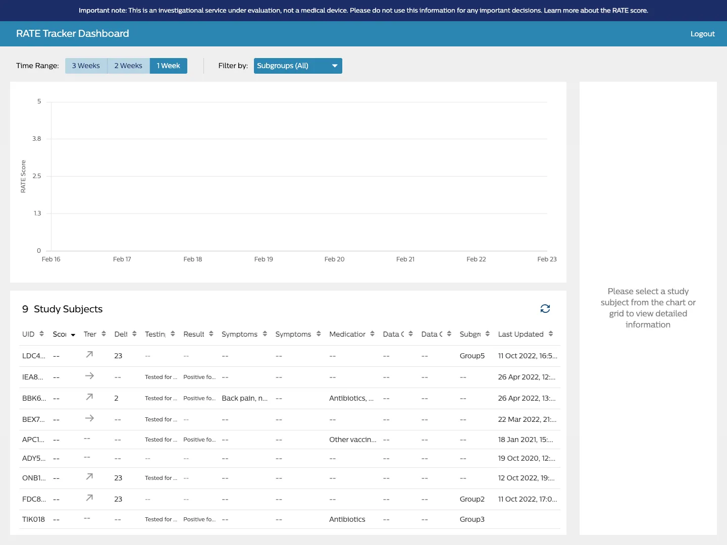Select 3 Weeks time range
The width and height of the screenshot is (727, 545).
pos(86,66)
